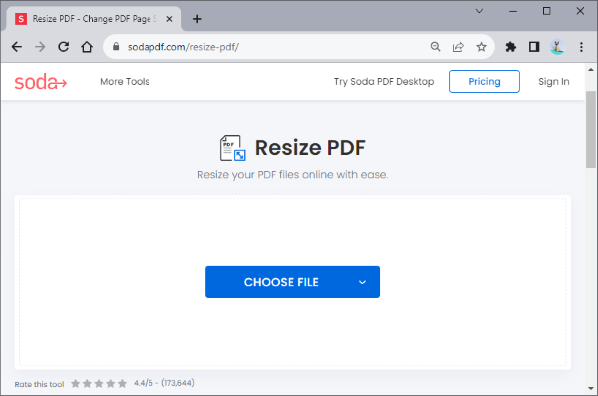
Task: Open Chrome three-dot menu
Action: (x=581, y=47)
